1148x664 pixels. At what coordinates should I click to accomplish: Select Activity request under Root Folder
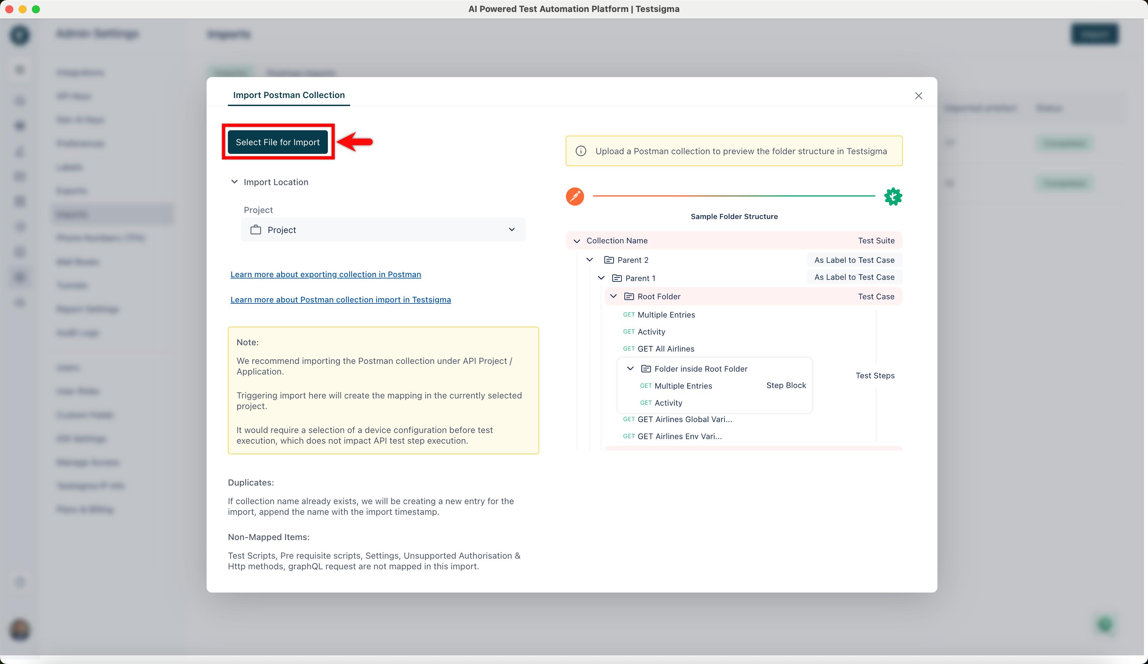pos(644,332)
